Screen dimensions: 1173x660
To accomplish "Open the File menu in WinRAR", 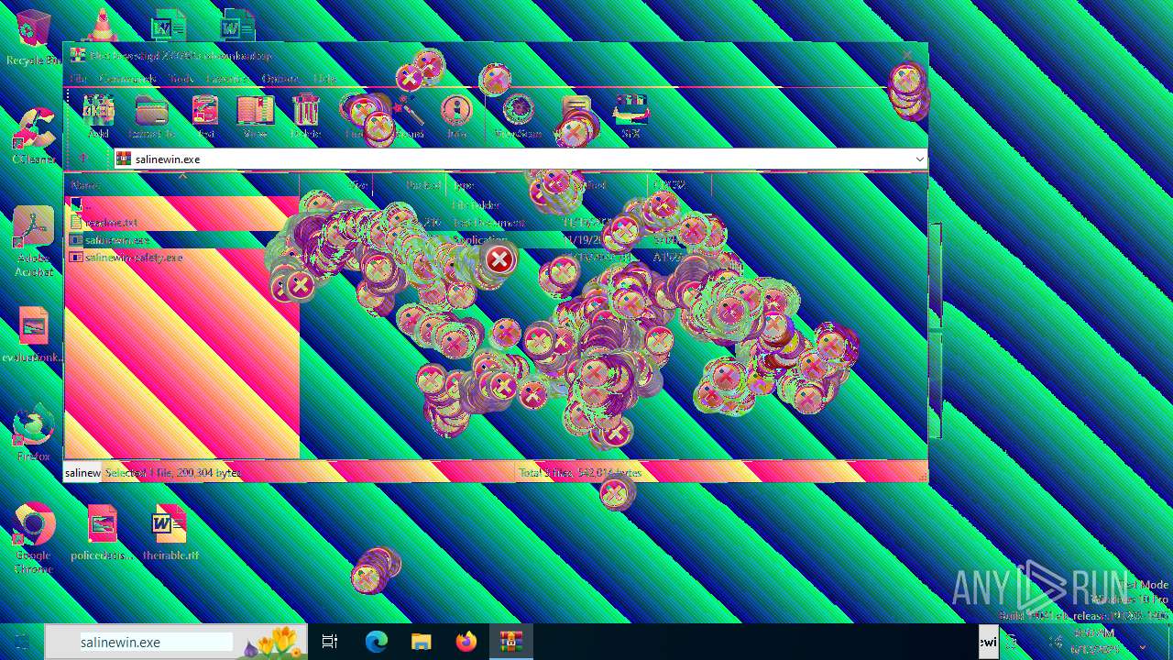I will click(78, 79).
